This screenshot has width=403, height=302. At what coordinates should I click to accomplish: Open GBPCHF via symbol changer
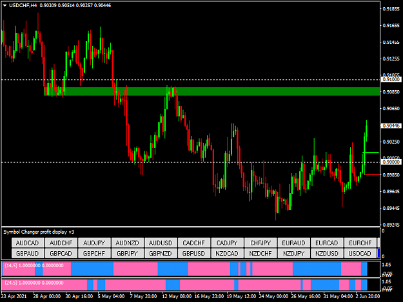click(x=94, y=253)
